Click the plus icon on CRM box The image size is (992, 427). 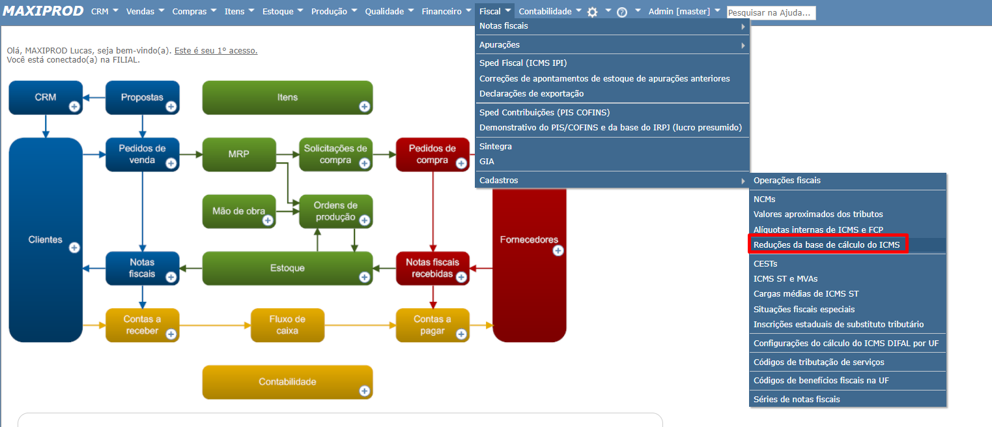(74, 106)
